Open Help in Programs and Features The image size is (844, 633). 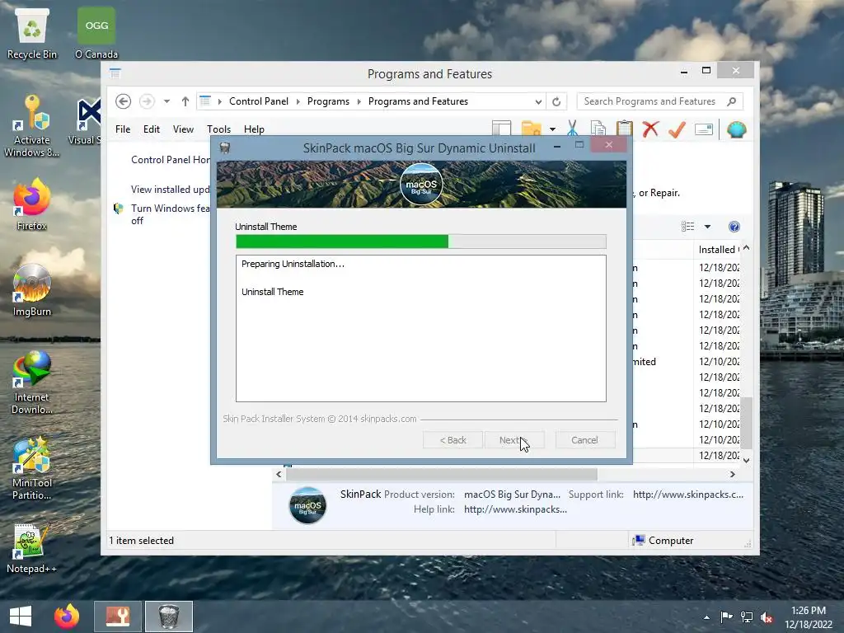tap(734, 227)
